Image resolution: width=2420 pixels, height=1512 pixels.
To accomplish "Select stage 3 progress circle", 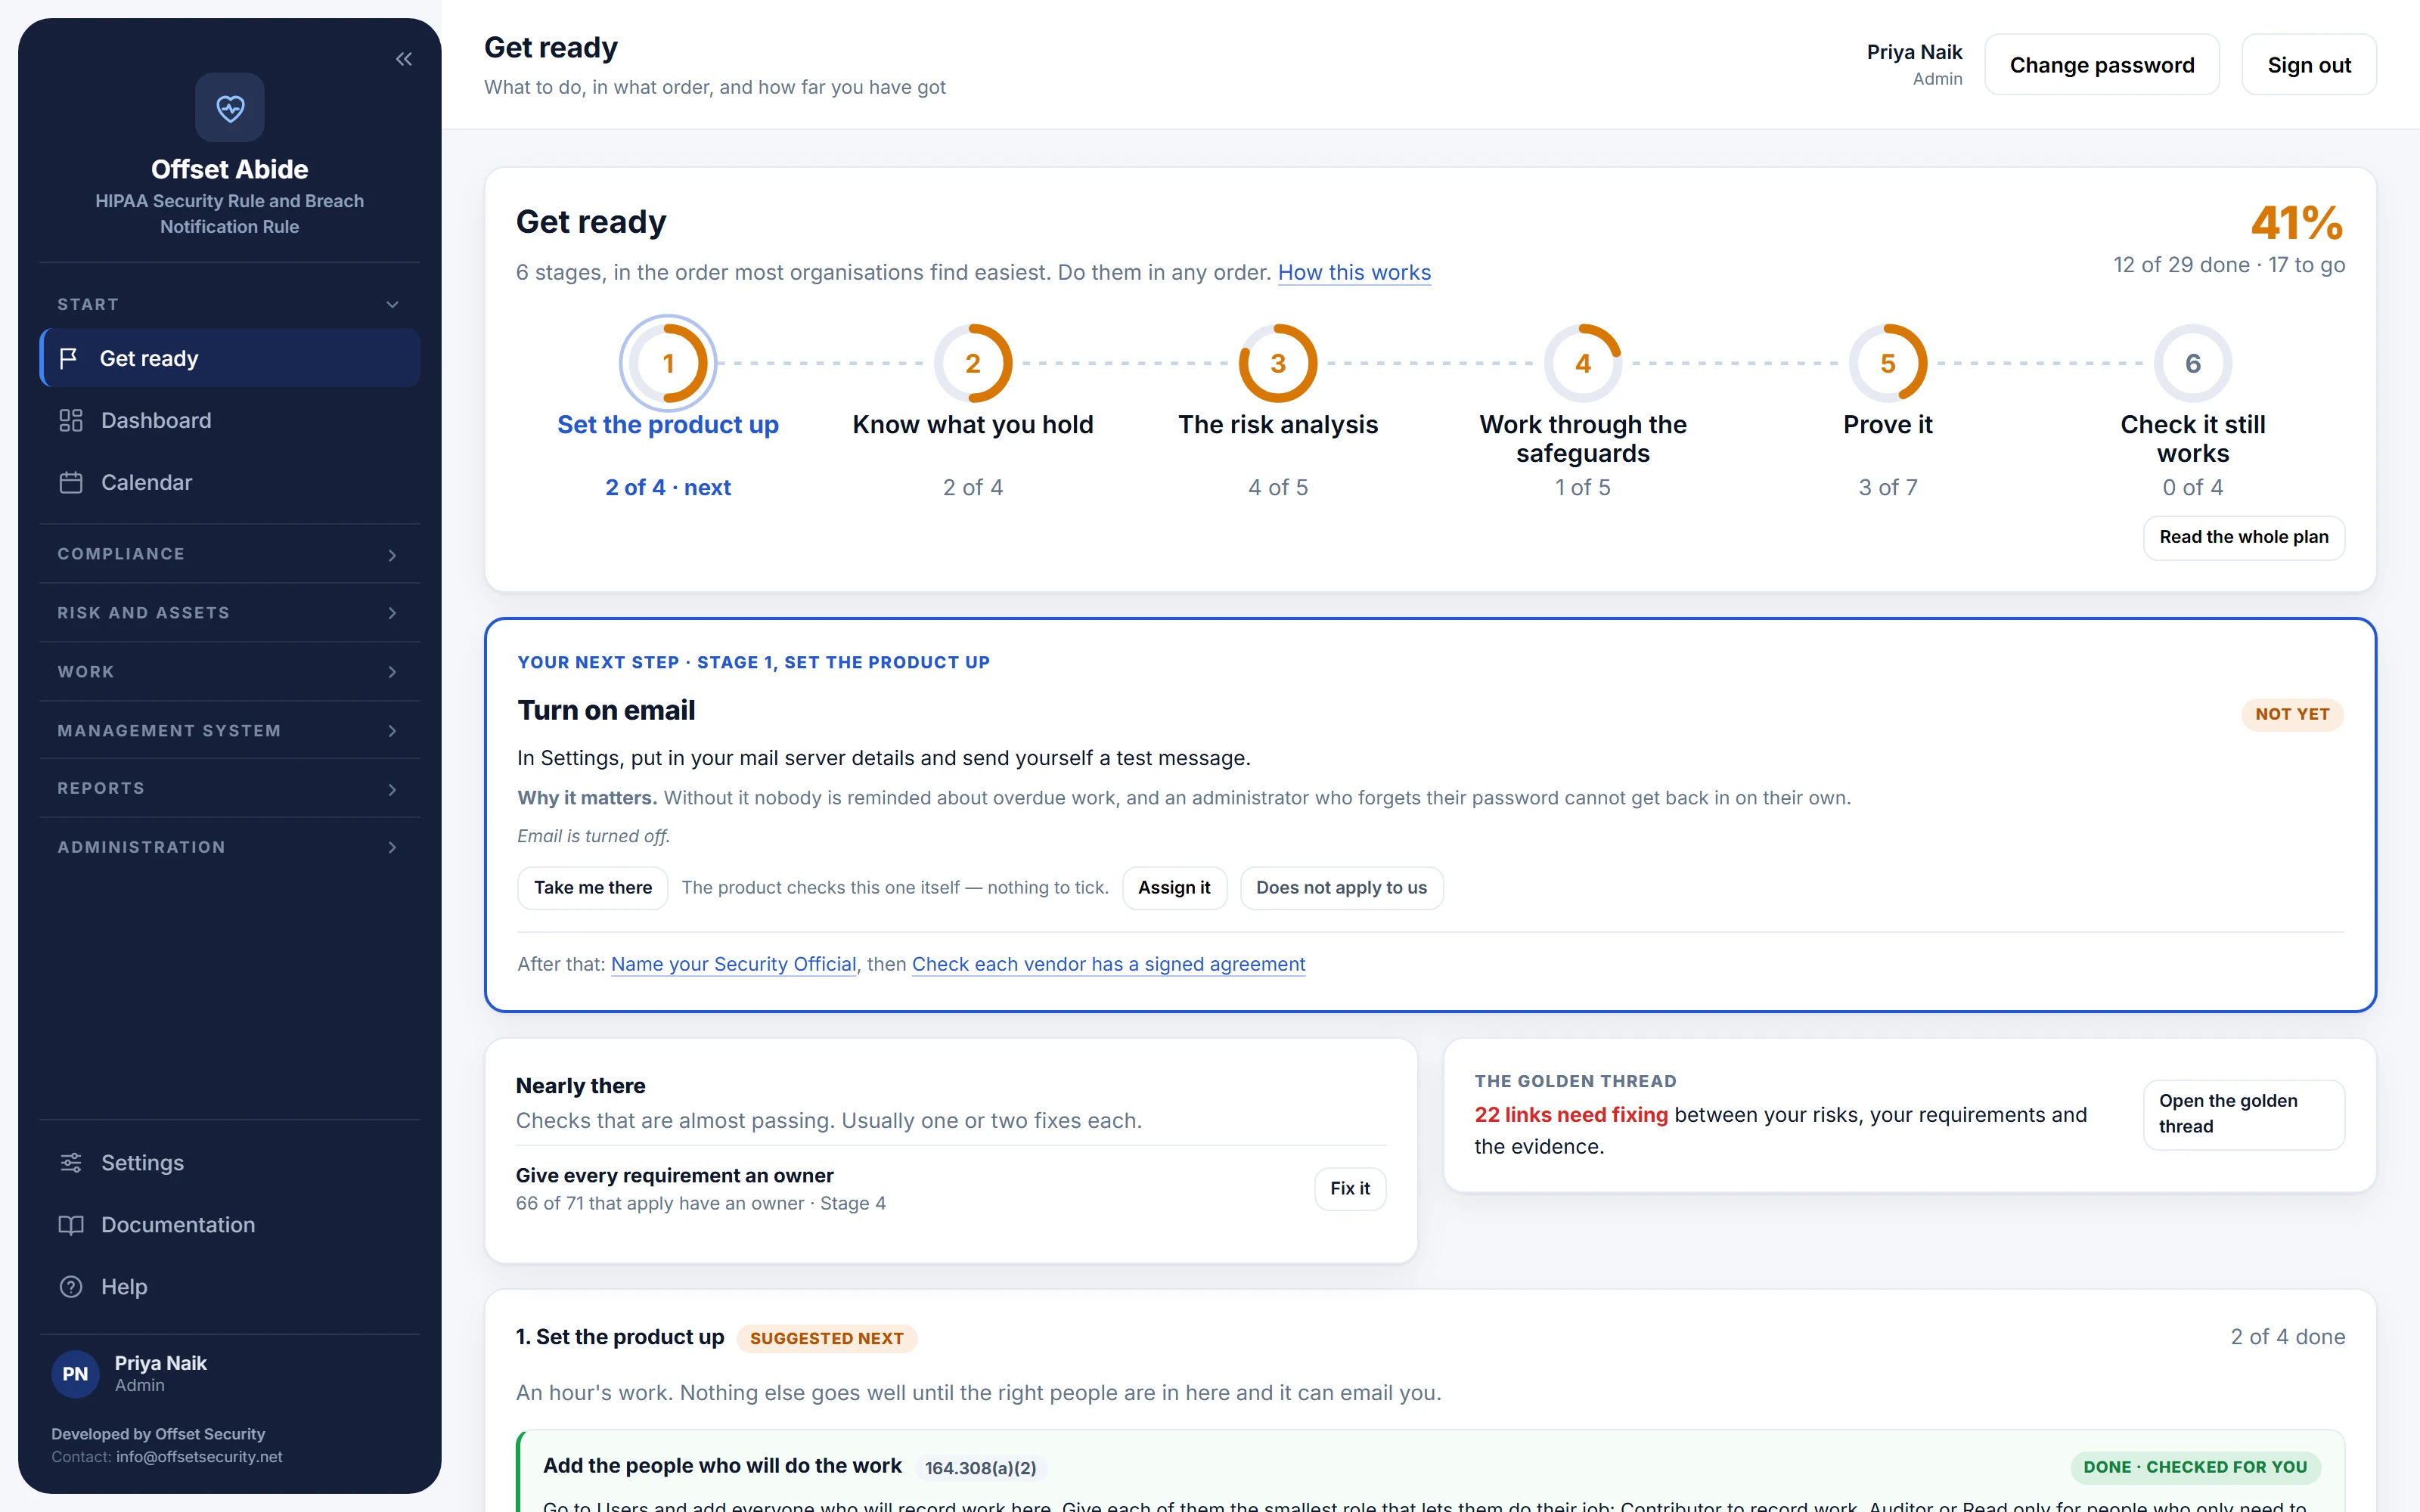I will [1278, 363].
